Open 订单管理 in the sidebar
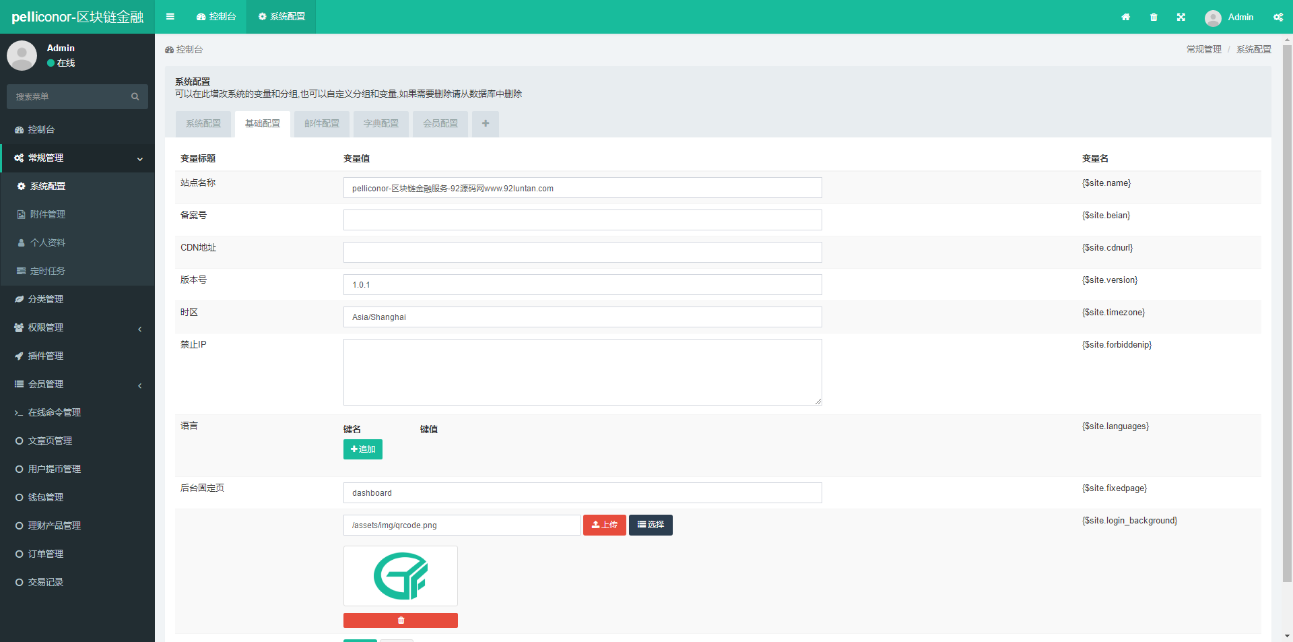The image size is (1293, 642). tap(77, 554)
